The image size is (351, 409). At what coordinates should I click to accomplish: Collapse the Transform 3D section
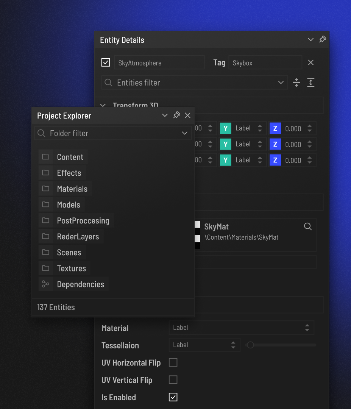click(x=103, y=105)
